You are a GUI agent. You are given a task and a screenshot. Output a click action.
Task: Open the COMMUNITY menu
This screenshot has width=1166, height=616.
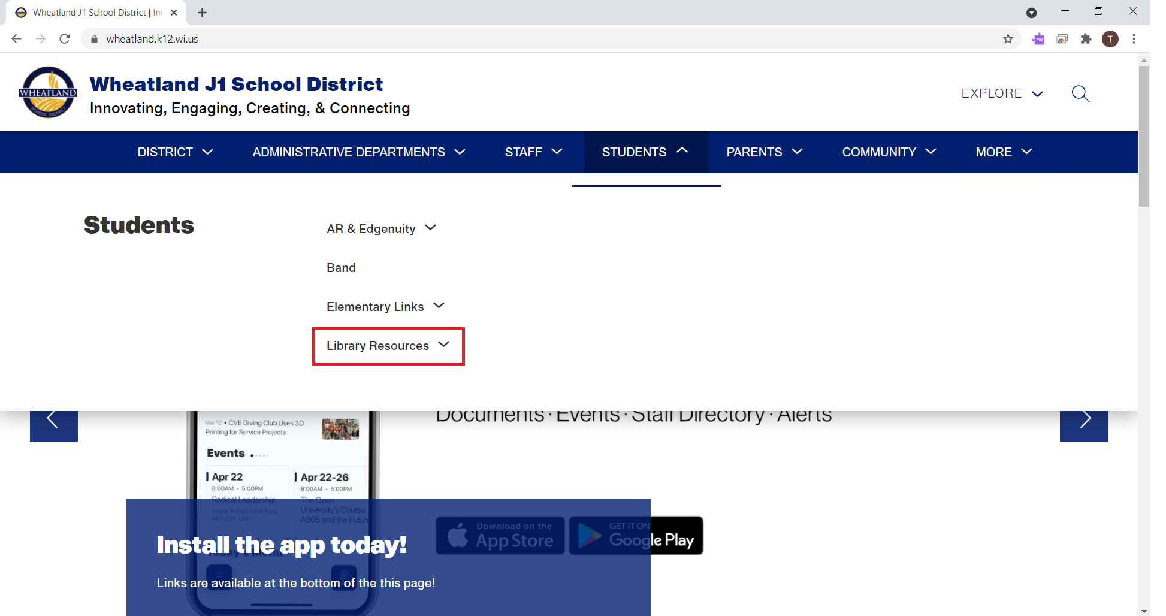pyautogui.click(x=889, y=152)
